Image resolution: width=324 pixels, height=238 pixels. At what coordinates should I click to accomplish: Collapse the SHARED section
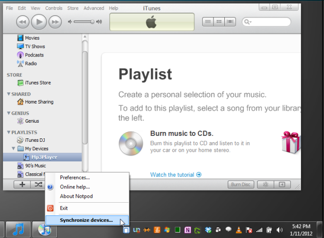click(x=9, y=94)
